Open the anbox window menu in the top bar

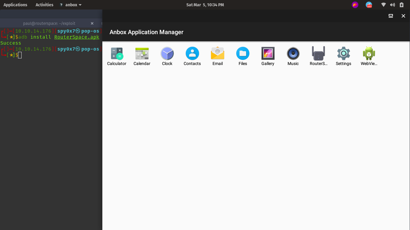pos(70,4)
